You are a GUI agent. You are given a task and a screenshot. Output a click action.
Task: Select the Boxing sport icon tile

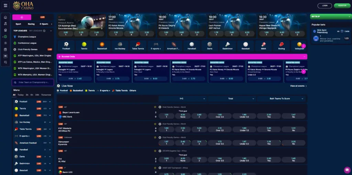pyautogui.click(x=282, y=46)
